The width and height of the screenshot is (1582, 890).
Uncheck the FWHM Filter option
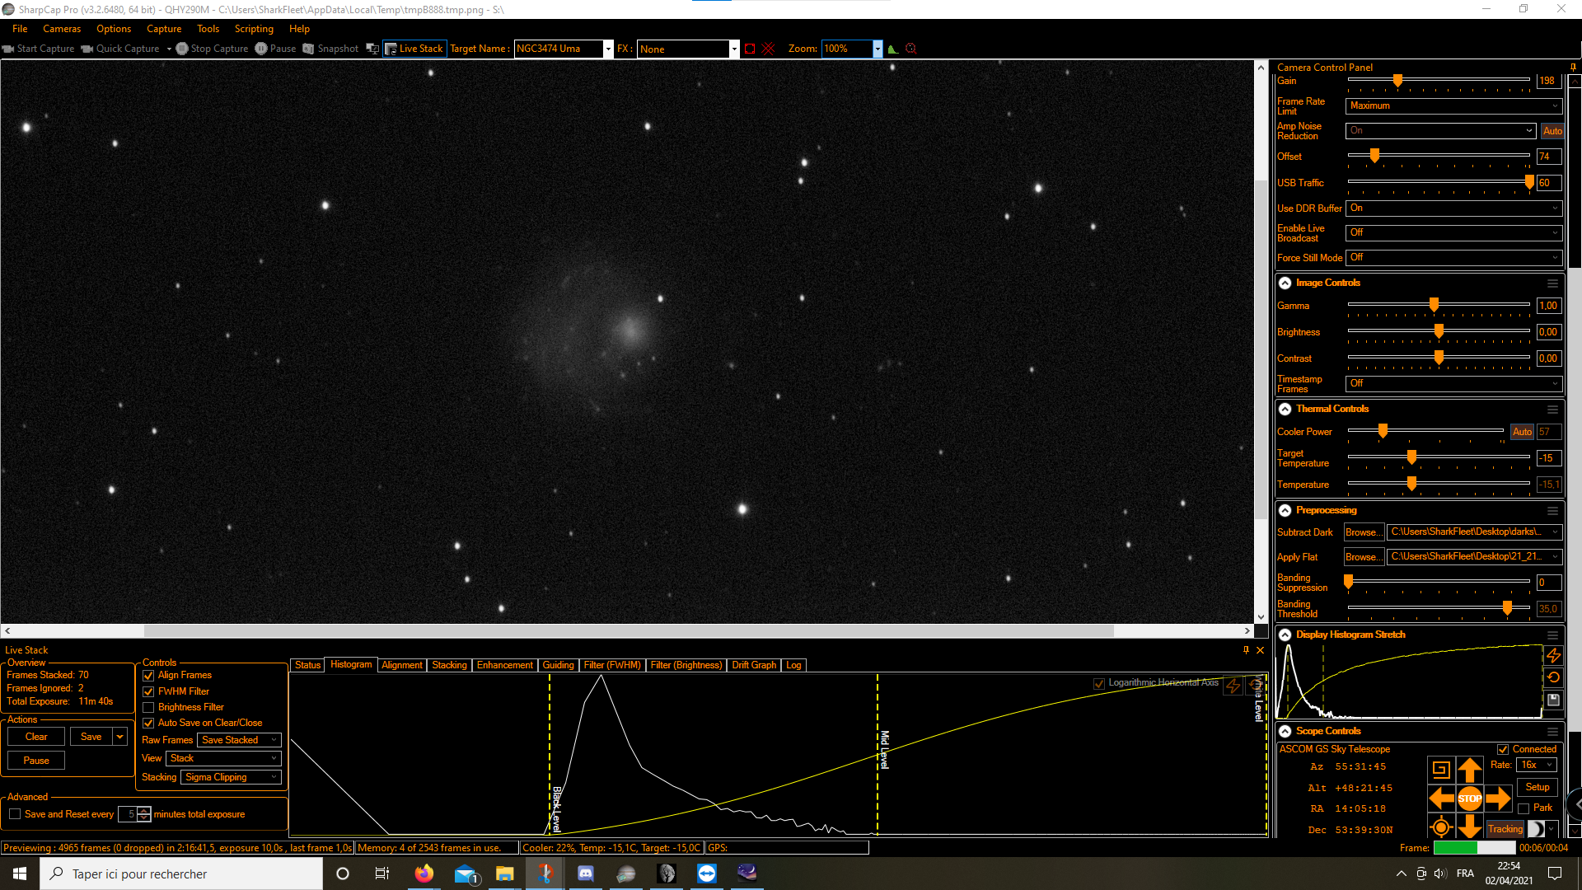(x=148, y=691)
